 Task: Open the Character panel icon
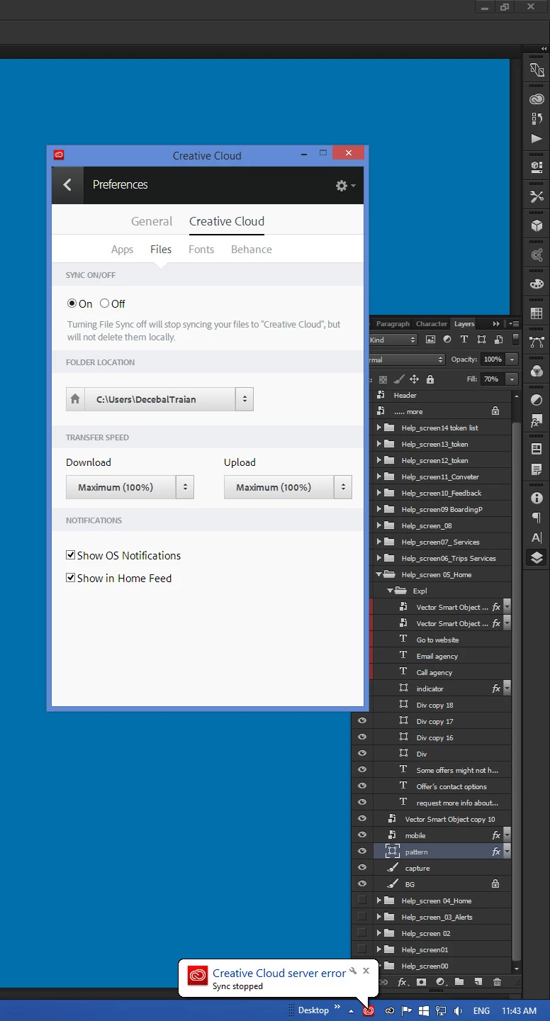pos(537,538)
